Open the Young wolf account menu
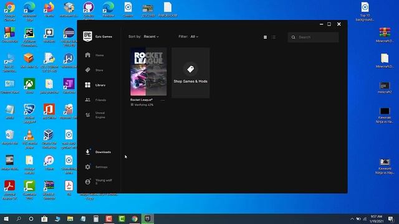Screen dimensions: 399x224 point(99,182)
